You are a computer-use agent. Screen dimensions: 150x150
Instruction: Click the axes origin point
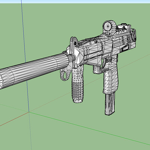click(x=29, y=112)
